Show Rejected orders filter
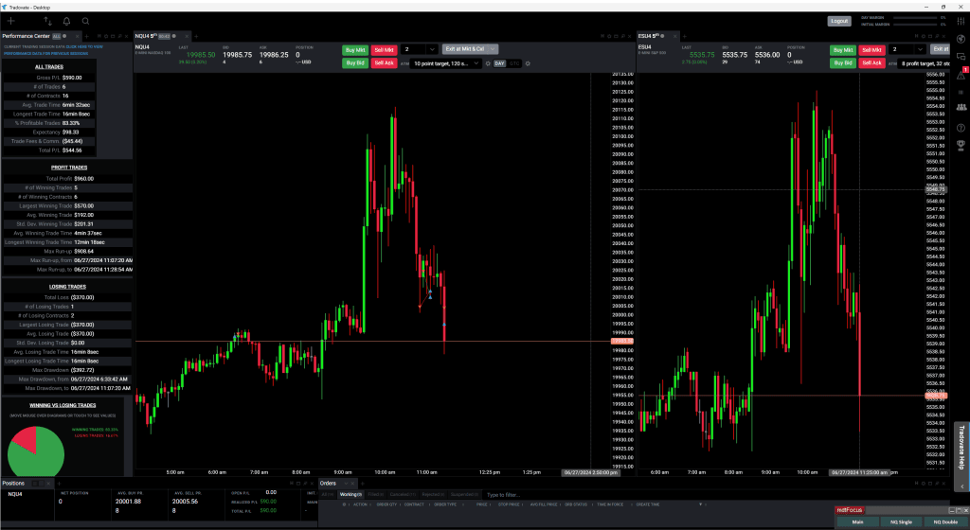The image size is (970, 530). coord(434,495)
